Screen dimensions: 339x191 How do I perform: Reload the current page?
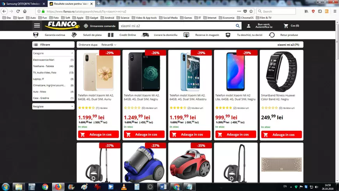18,11
